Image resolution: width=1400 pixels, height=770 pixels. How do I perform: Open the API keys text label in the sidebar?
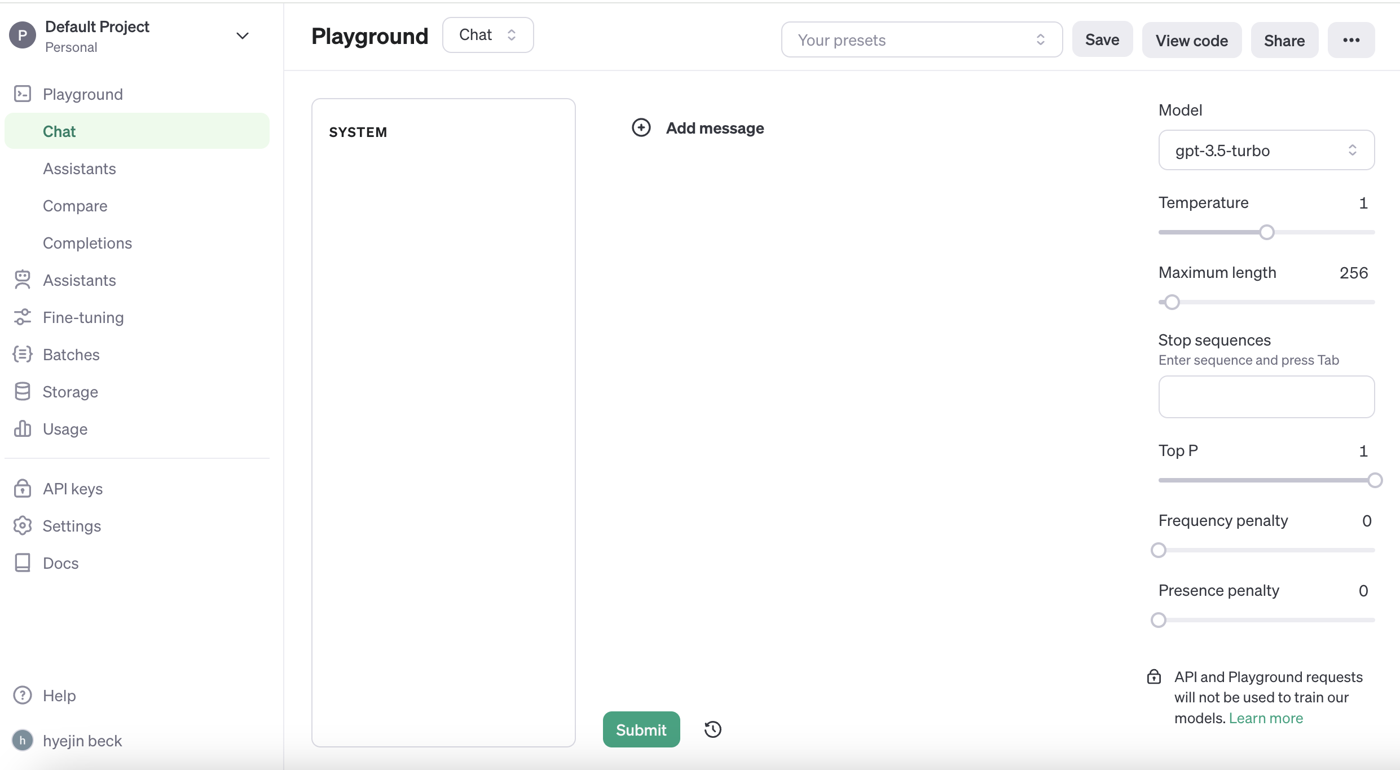pyautogui.click(x=73, y=488)
